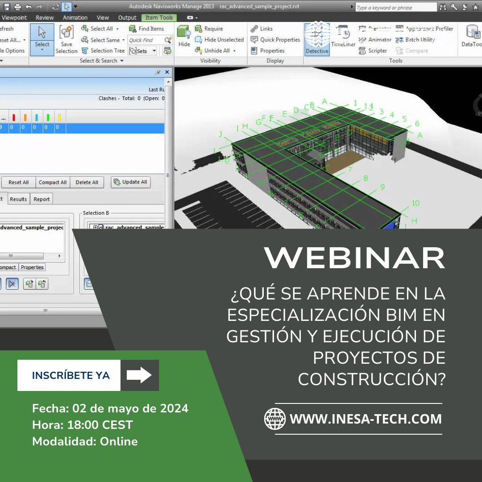The height and width of the screenshot is (482, 482).
Task: Click the Print icon in quick access toolbar
Action: pyautogui.click(x=17, y=6)
